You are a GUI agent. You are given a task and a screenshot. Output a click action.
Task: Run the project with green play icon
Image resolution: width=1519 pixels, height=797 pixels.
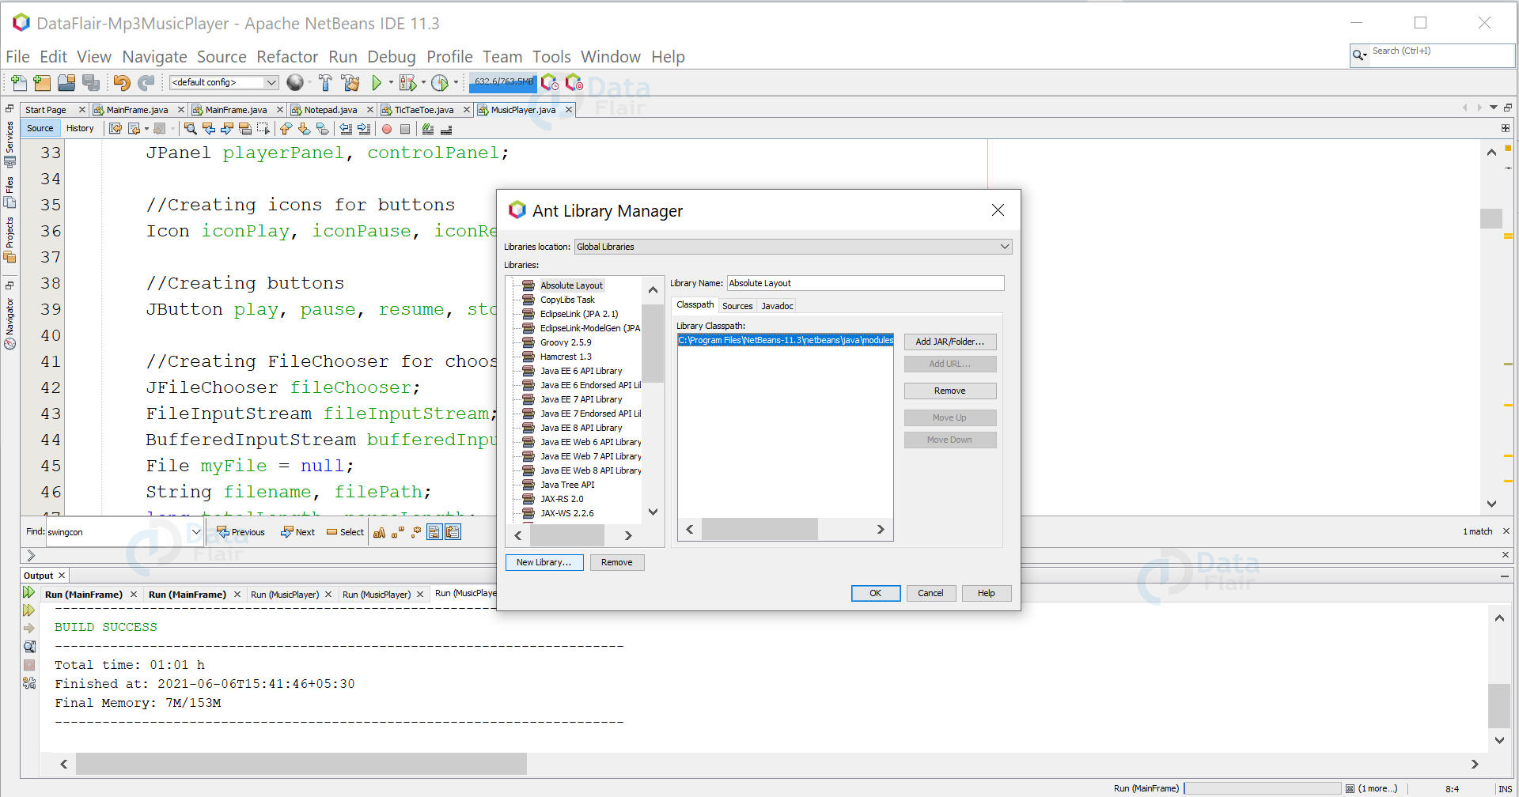(x=377, y=82)
